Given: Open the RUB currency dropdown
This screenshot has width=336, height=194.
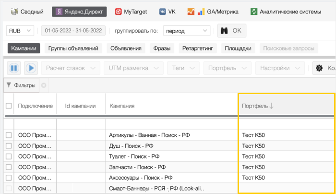Looking at the screenshot, I should tap(20, 31).
